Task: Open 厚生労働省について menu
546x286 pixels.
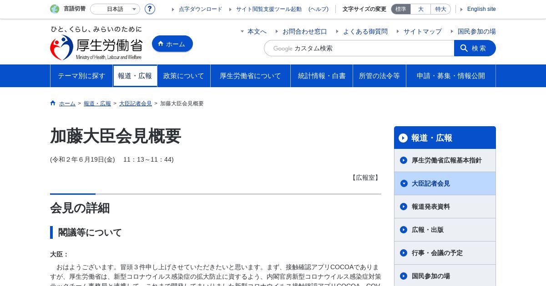Action: (250, 76)
